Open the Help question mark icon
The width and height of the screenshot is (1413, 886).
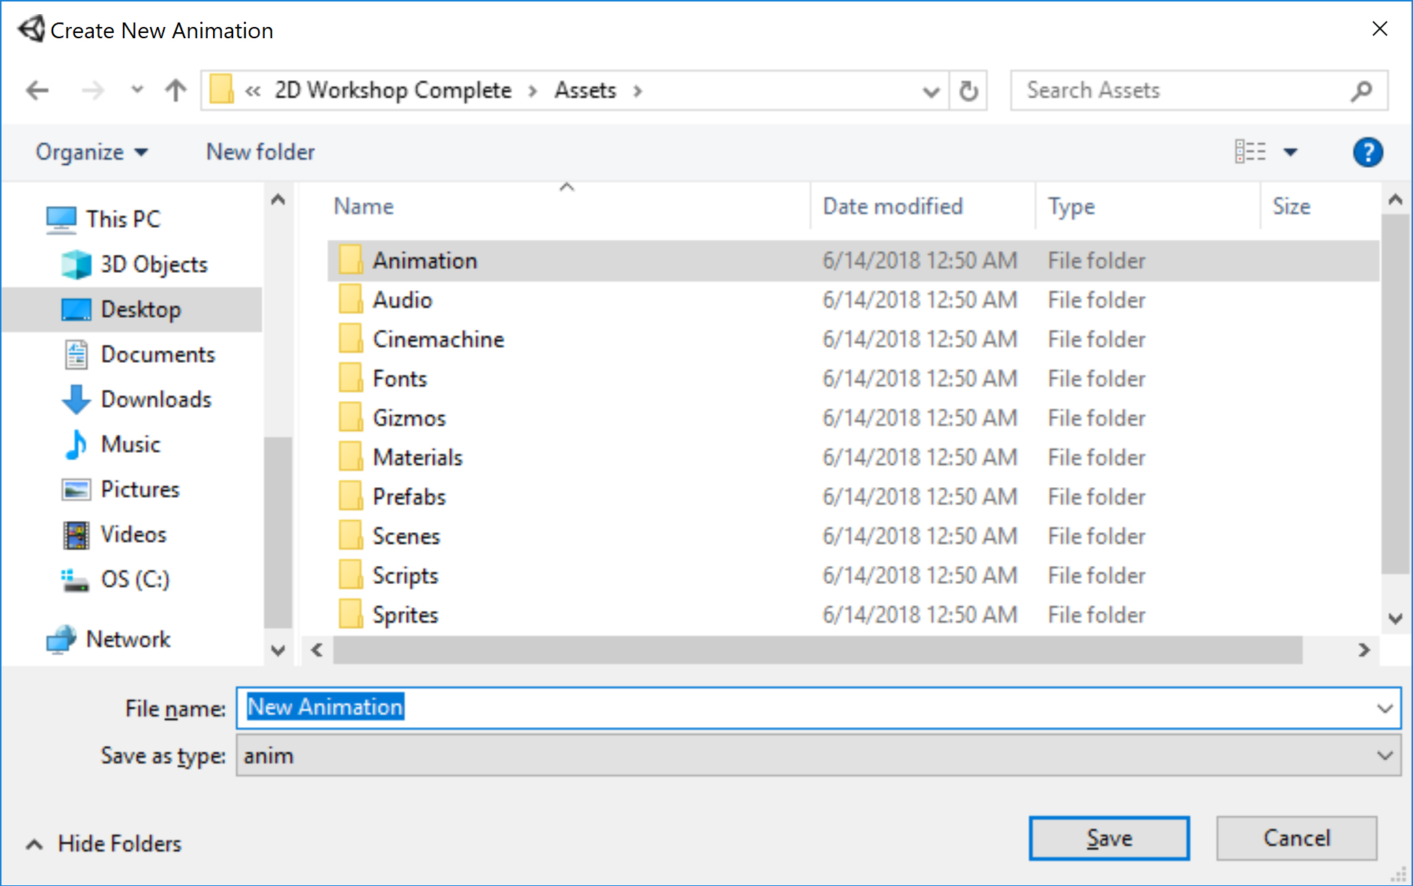[1367, 152]
